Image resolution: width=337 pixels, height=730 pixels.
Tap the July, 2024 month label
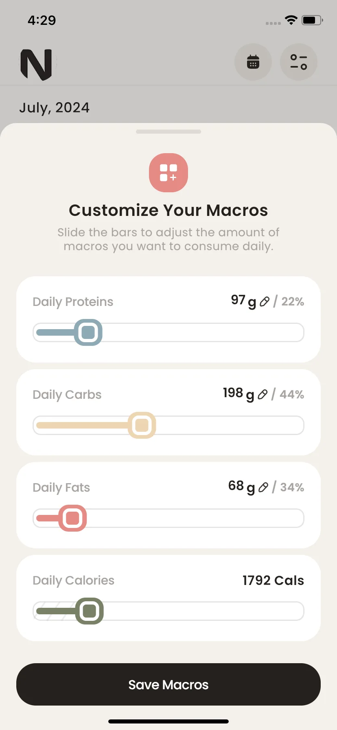point(54,108)
